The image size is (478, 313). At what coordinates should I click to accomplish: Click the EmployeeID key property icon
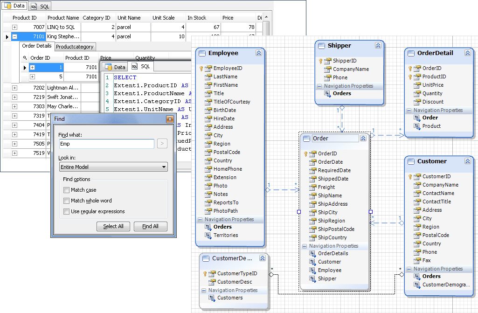(201, 68)
